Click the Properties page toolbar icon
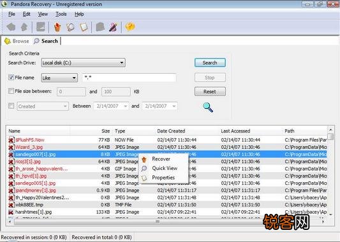Screen dimensions: 340x242 [84, 27]
